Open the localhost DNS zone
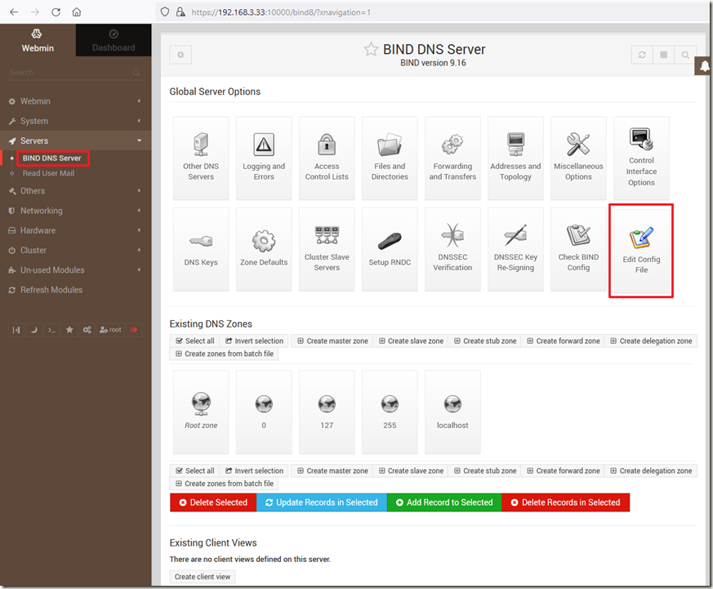Screen dimensions: 713x589 pos(452,412)
